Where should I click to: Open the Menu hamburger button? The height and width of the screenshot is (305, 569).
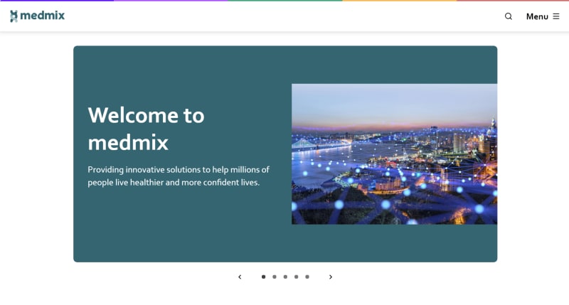pyautogui.click(x=543, y=16)
